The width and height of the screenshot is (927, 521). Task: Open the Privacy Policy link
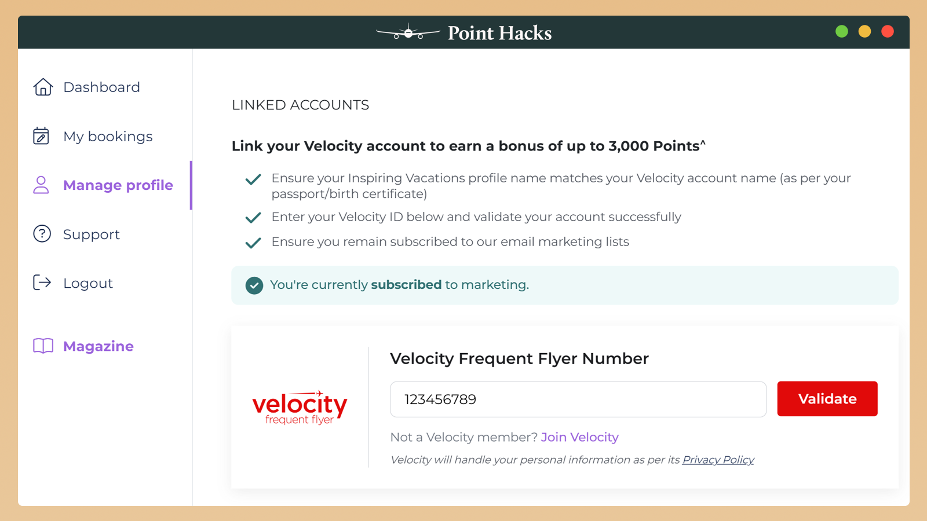tap(718, 460)
